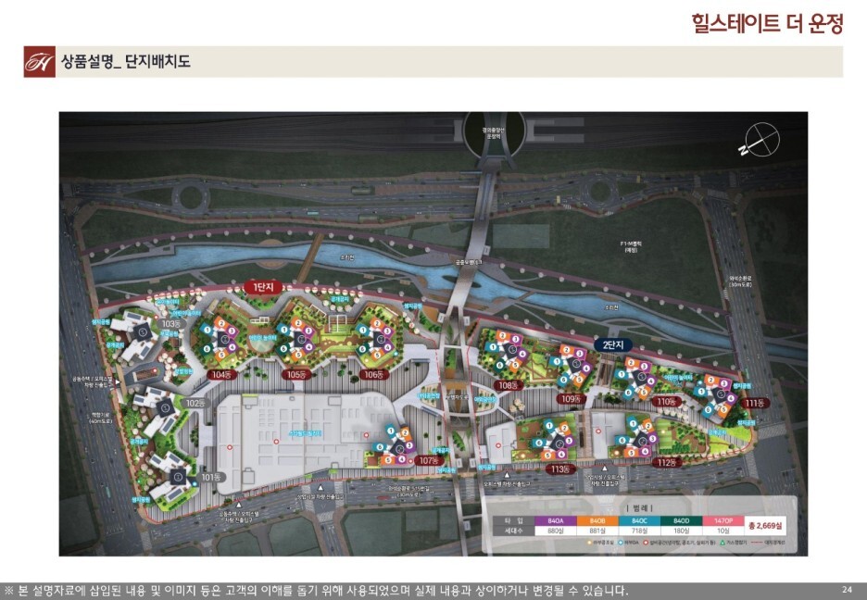This screenshot has height=600, width=867.
Task: Pick the pink 147OP legend swatch
Action: (x=723, y=521)
